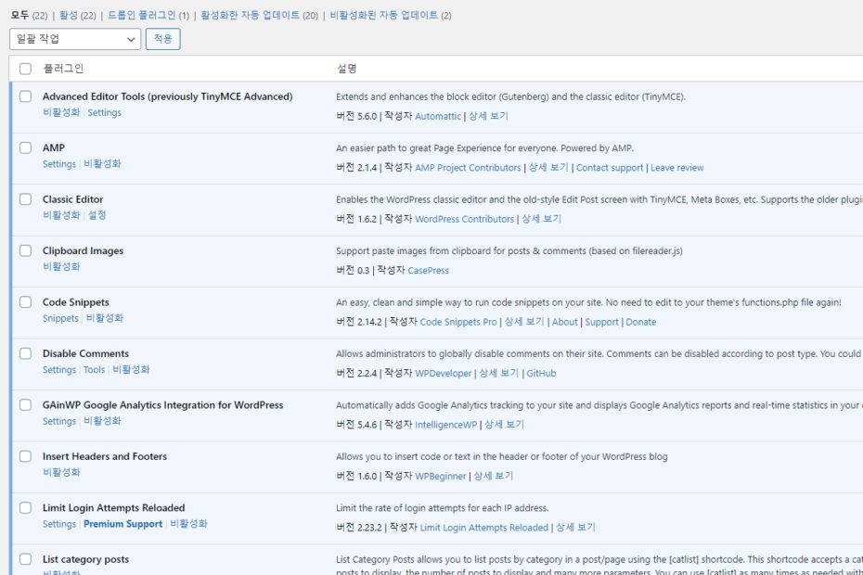Deactivate Limit Login Attempts Reloaded
This screenshot has height=575, width=863.
pyautogui.click(x=188, y=524)
